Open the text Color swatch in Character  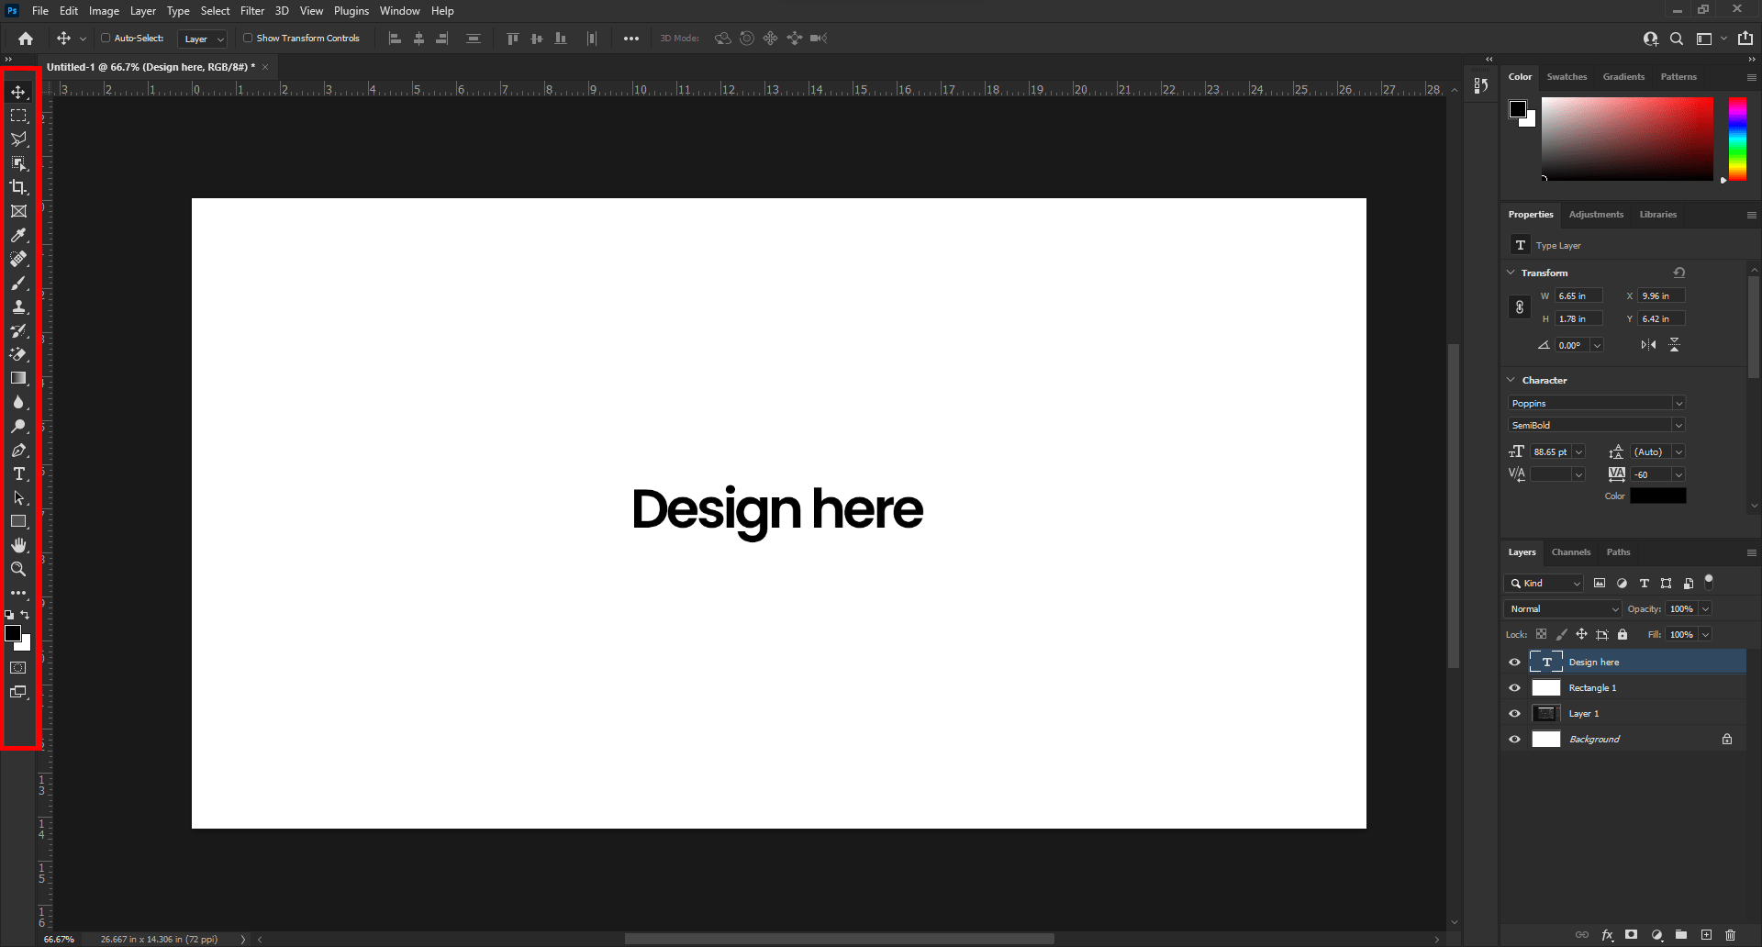(x=1657, y=496)
